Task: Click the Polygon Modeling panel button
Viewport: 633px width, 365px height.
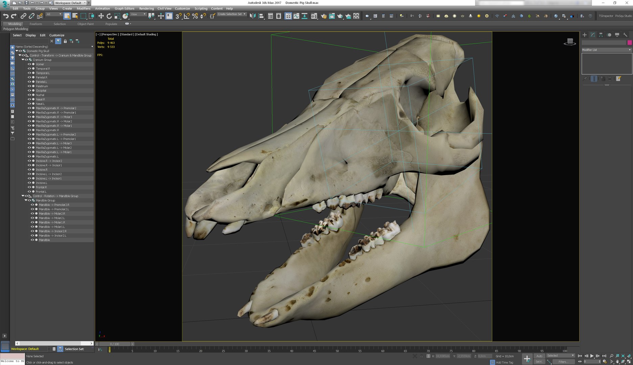Action: (16, 29)
